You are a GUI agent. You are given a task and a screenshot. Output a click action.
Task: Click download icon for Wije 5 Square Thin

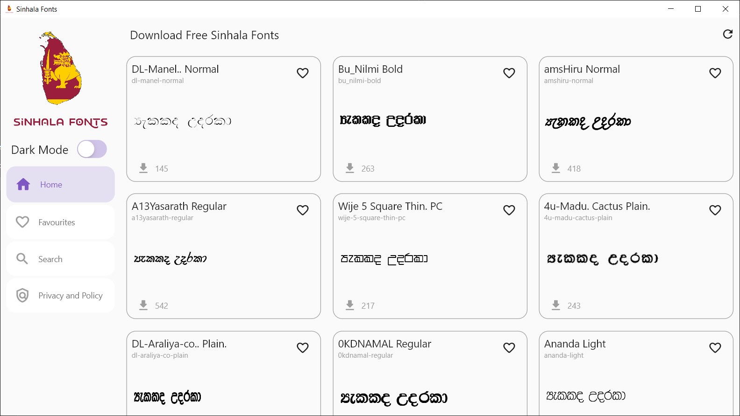(350, 305)
